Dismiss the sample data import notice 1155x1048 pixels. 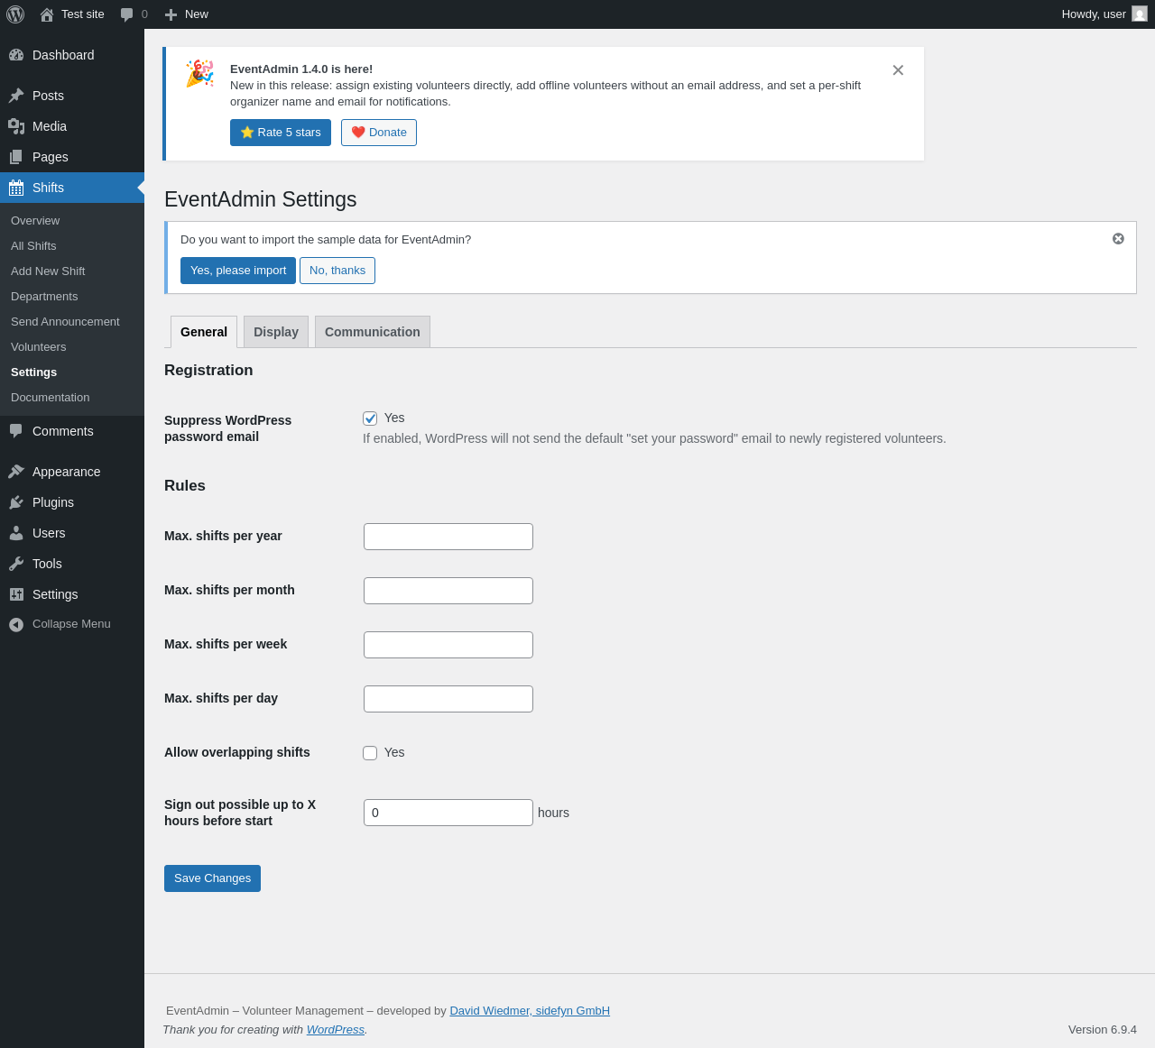[1118, 239]
